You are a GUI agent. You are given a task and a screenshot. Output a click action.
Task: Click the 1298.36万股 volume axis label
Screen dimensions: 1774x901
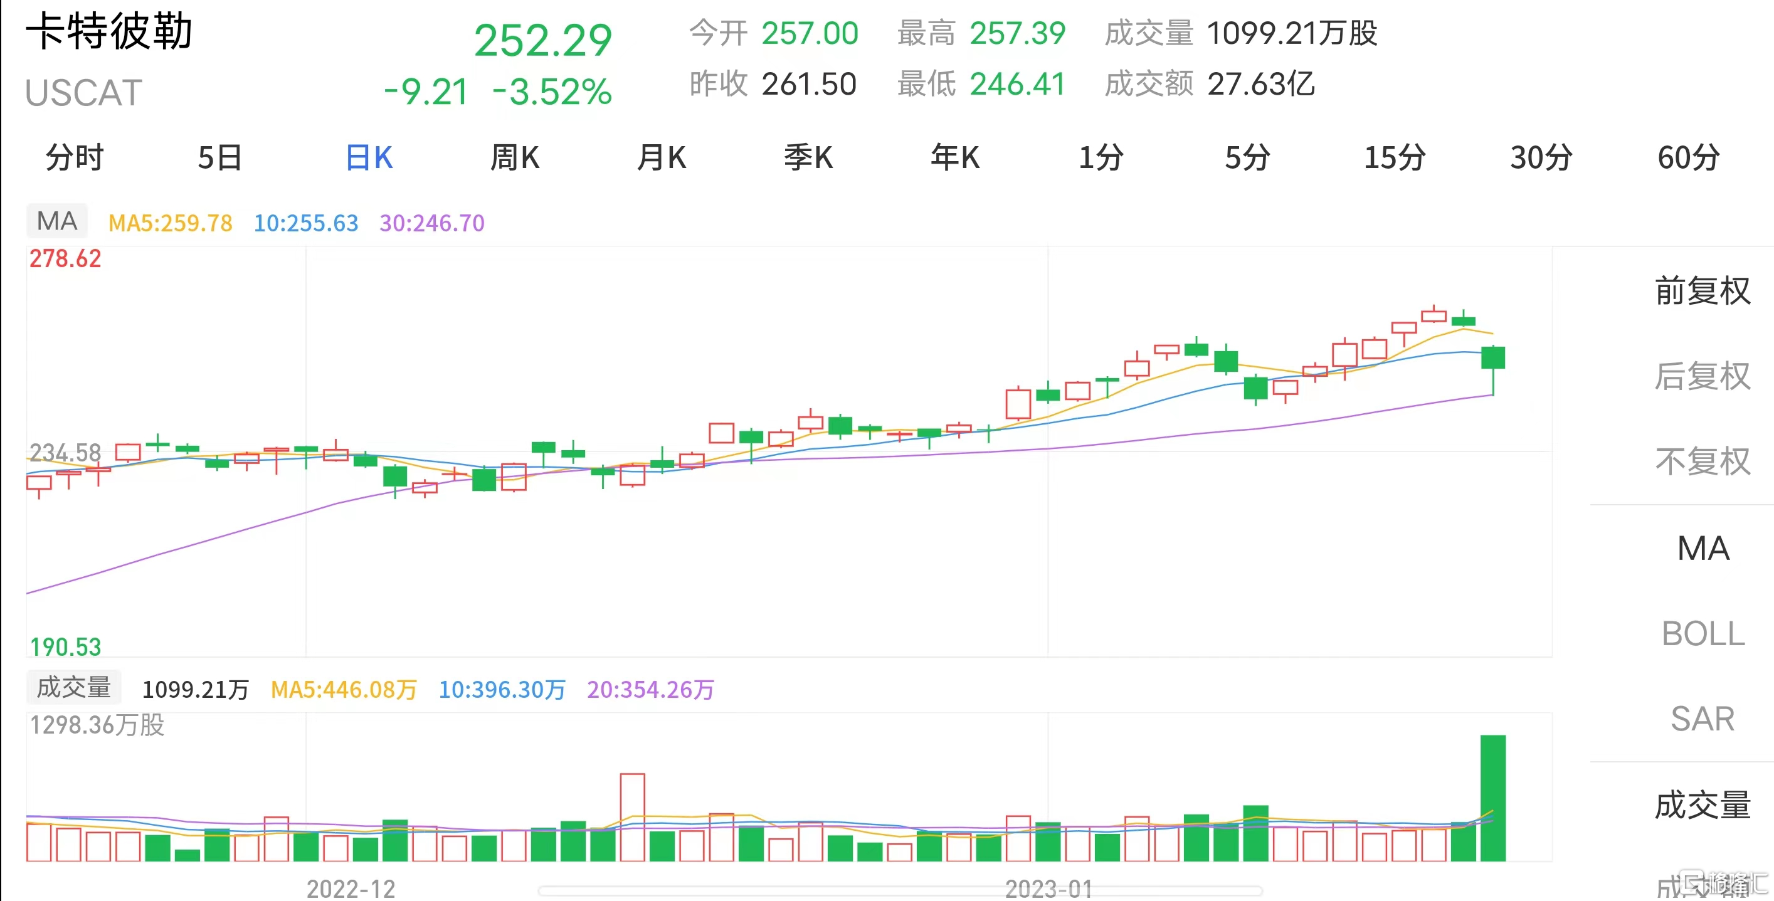coord(97,725)
